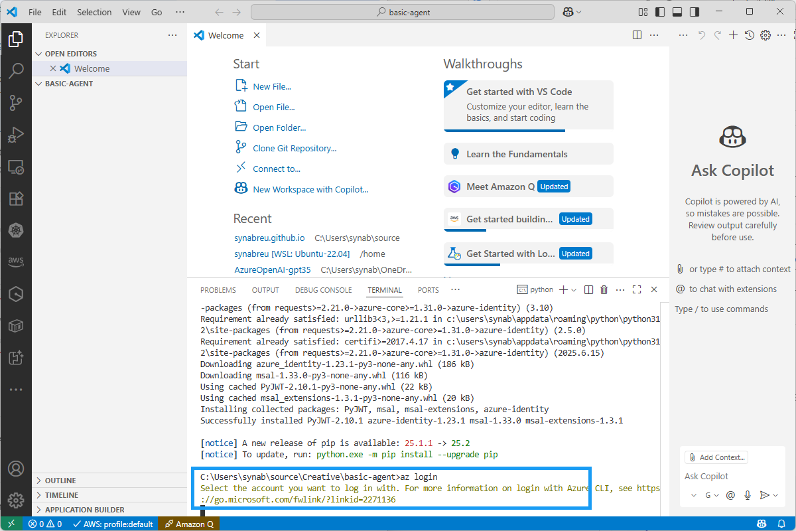Open the Manage gear in activity bar
This screenshot has height=531, width=796.
(16, 500)
